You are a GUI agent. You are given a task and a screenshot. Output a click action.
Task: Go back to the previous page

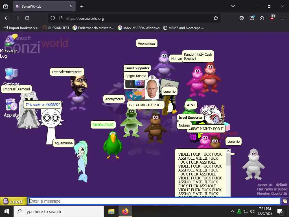[x=7, y=18]
